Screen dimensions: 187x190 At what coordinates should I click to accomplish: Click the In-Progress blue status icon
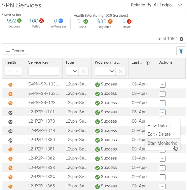61,21
